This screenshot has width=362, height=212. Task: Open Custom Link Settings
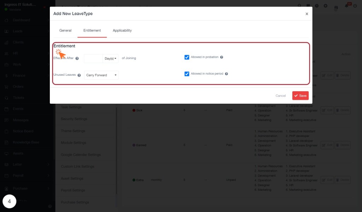[77, 166]
